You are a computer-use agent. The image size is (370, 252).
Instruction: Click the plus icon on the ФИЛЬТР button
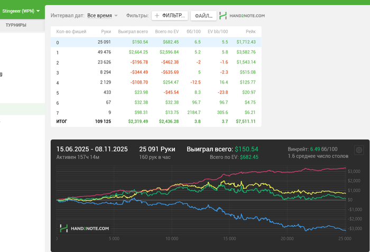[x=157, y=16]
